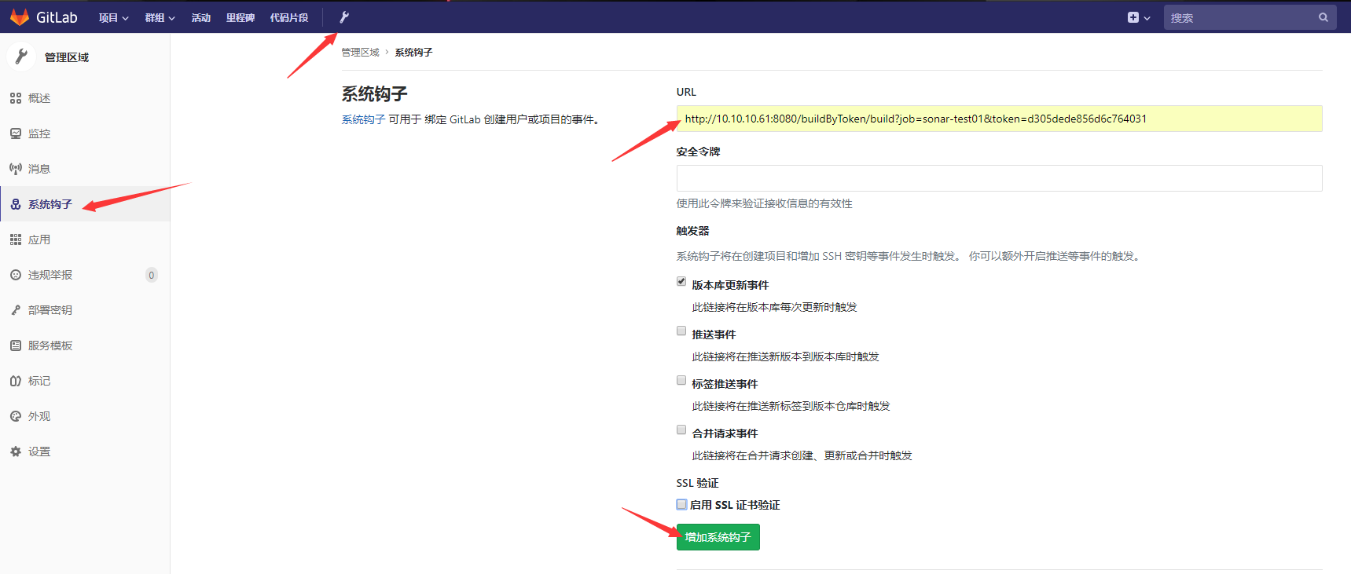Click the 版本库更新事件 label text
This screenshot has height=574, width=1351.
click(730, 285)
